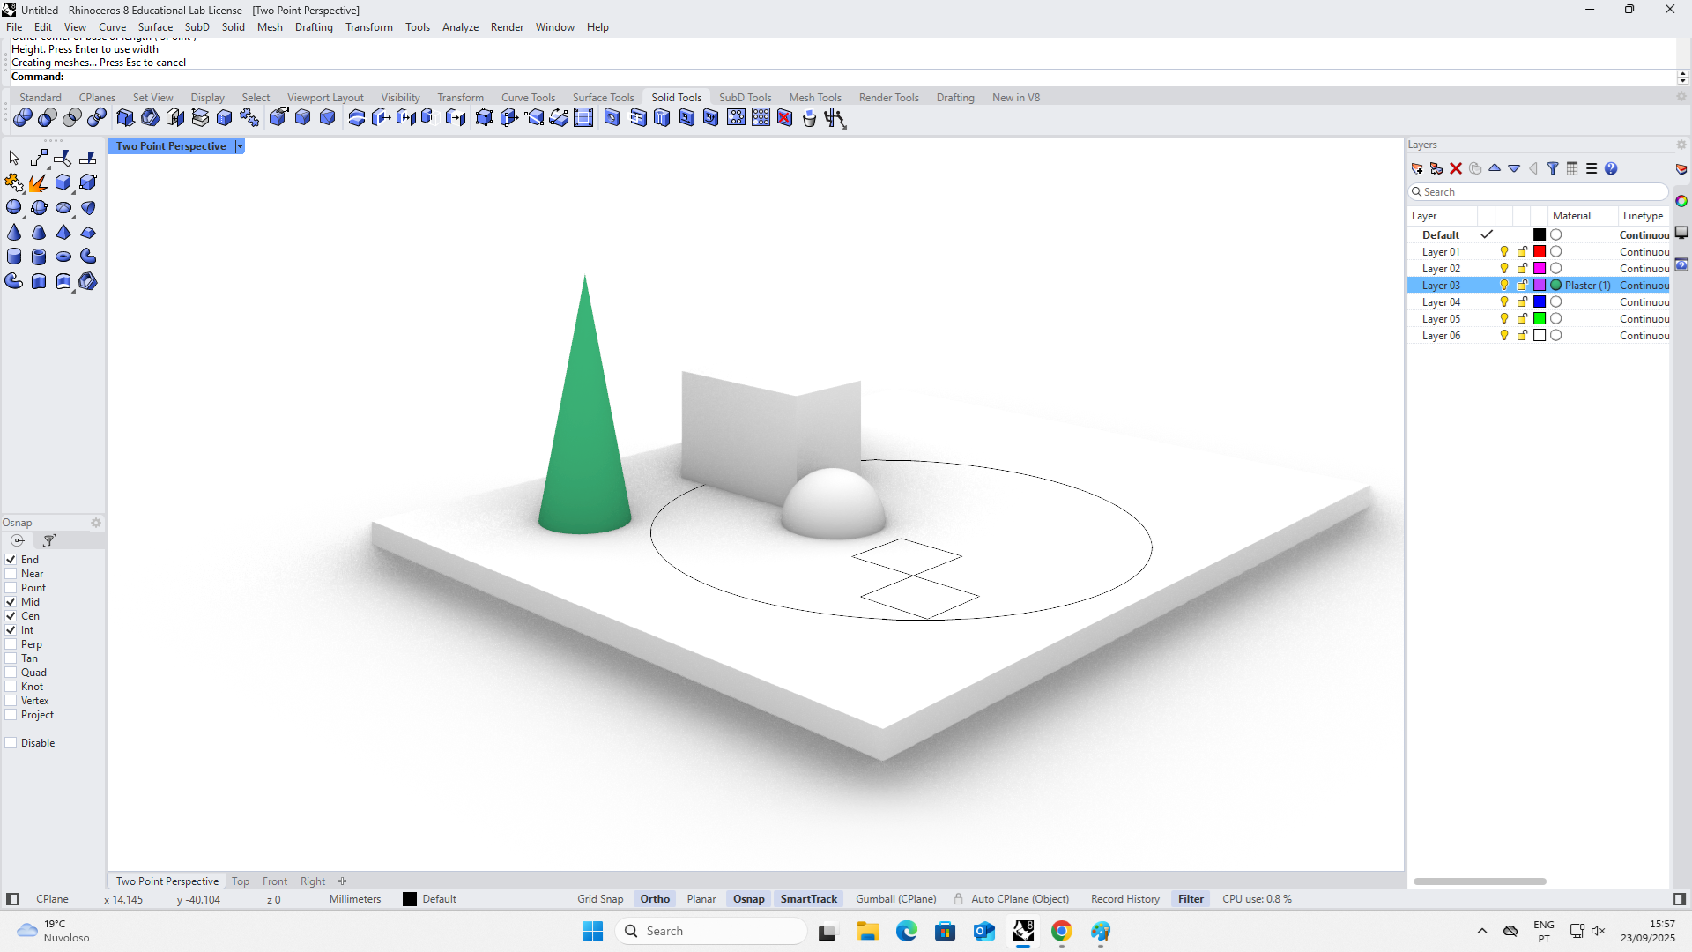Select the Sphere solid tool
Screen dimensions: 1692x952
click(14, 207)
